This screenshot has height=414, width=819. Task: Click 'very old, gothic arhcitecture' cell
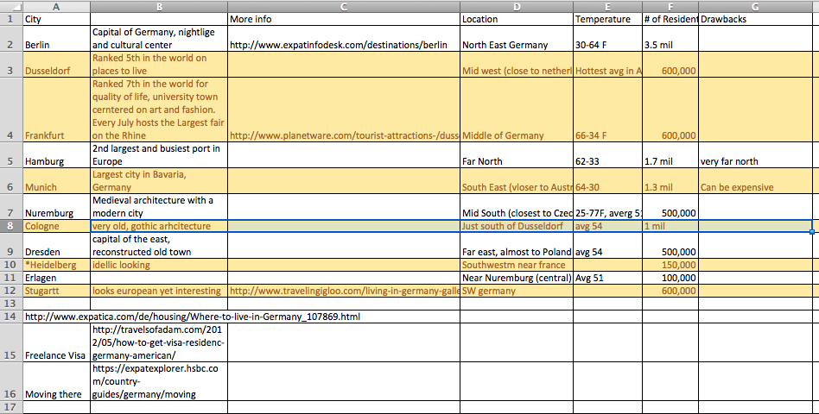click(x=159, y=226)
